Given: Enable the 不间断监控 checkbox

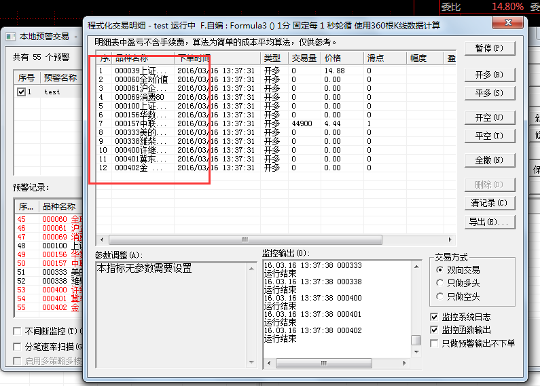Looking at the screenshot, I should click(18, 331).
